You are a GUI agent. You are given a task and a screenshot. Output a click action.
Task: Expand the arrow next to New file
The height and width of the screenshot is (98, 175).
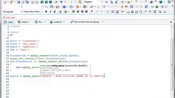(x=8, y=2)
